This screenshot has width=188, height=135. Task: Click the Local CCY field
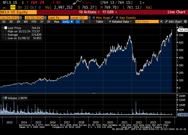[x=79, y=18]
